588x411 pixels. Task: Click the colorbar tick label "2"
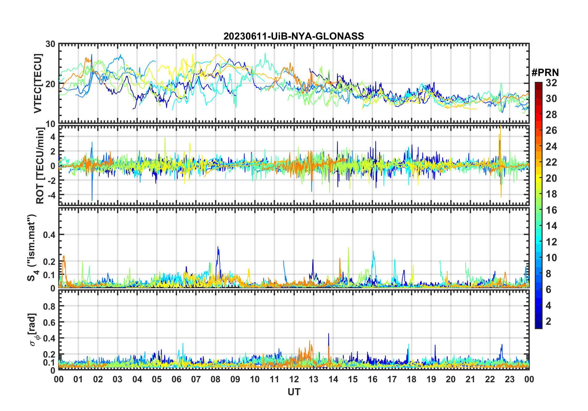(x=549, y=321)
